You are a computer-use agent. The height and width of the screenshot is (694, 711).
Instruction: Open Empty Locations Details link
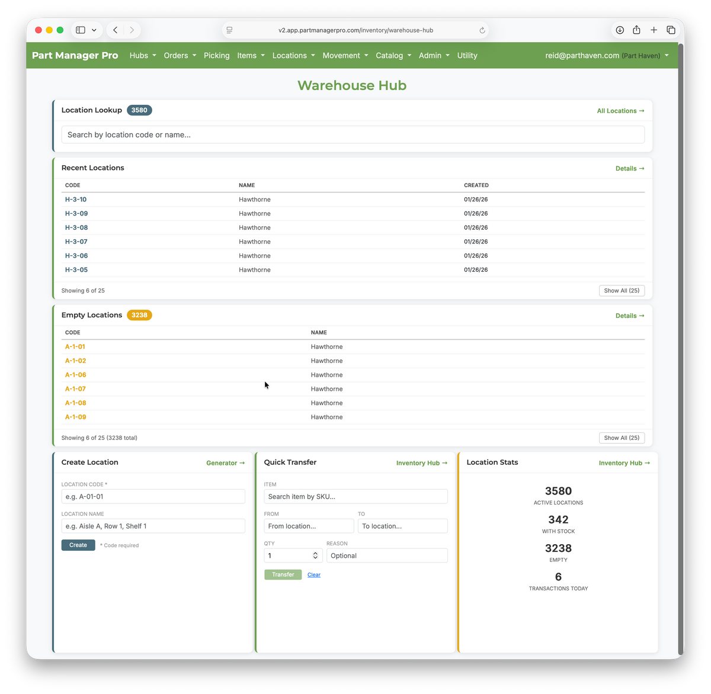630,316
